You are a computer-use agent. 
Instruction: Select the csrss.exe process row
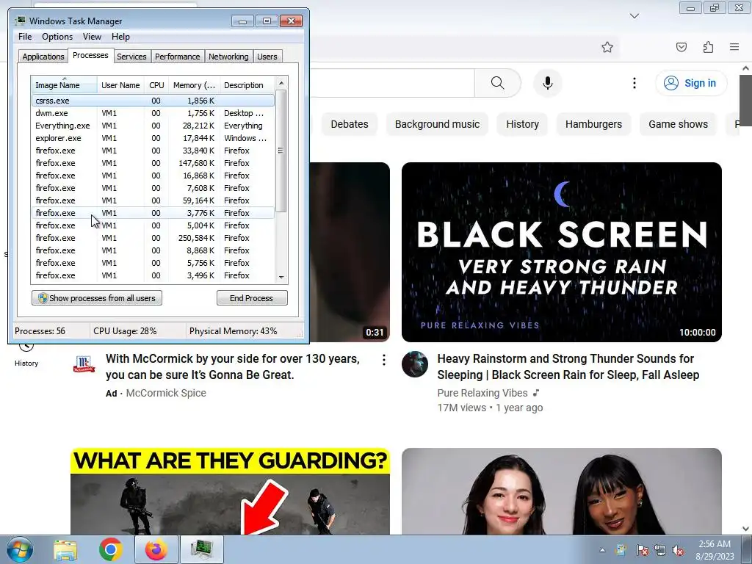(153, 101)
